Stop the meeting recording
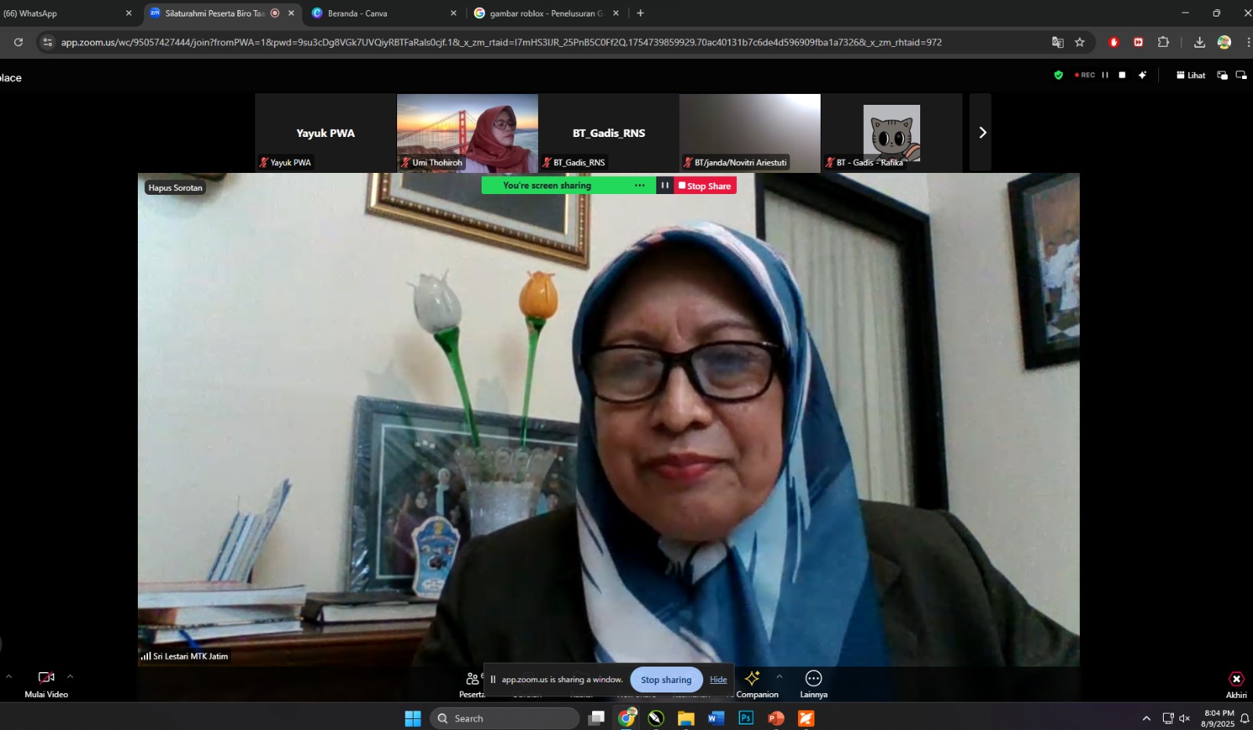Viewport: 1253px width, 730px height. 1122,75
